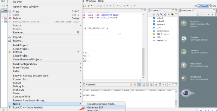217x111 pixels.
Task: Toggle Hide Static Members in Outline
Action: (165, 14)
